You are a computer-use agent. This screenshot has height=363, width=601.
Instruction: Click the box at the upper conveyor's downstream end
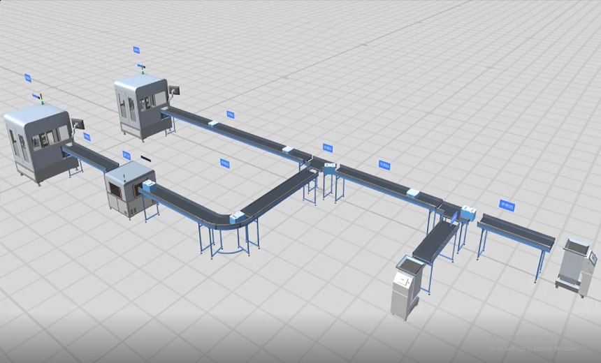point(288,149)
